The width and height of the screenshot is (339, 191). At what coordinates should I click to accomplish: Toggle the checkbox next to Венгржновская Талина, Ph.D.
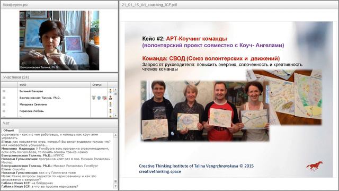(4, 98)
